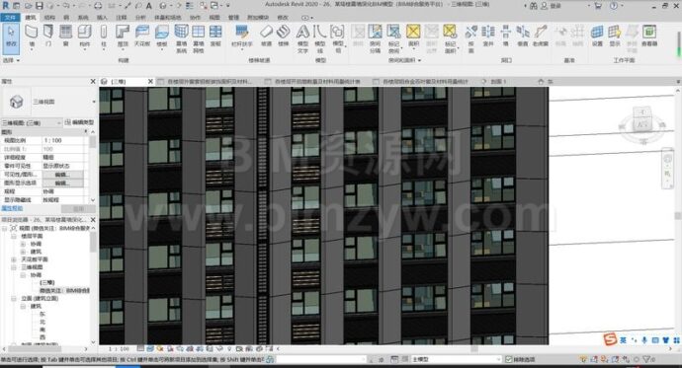The width and height of the screenshot is (682, 368).
Task: Collapse the 楼层平面 tree node
Action: click(15, 236)
